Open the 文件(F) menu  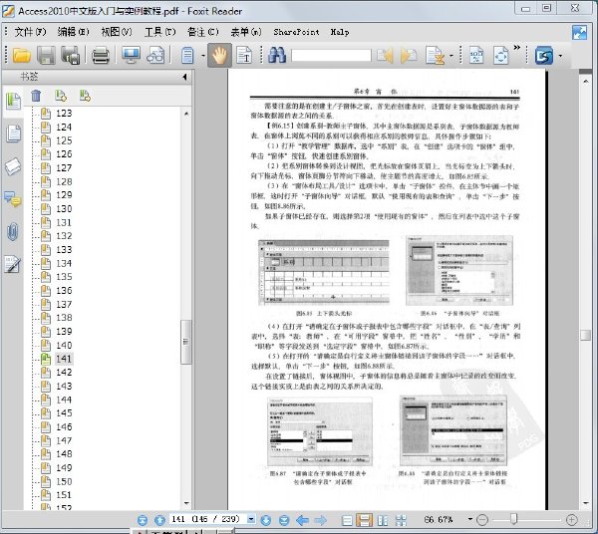[30, 32]
